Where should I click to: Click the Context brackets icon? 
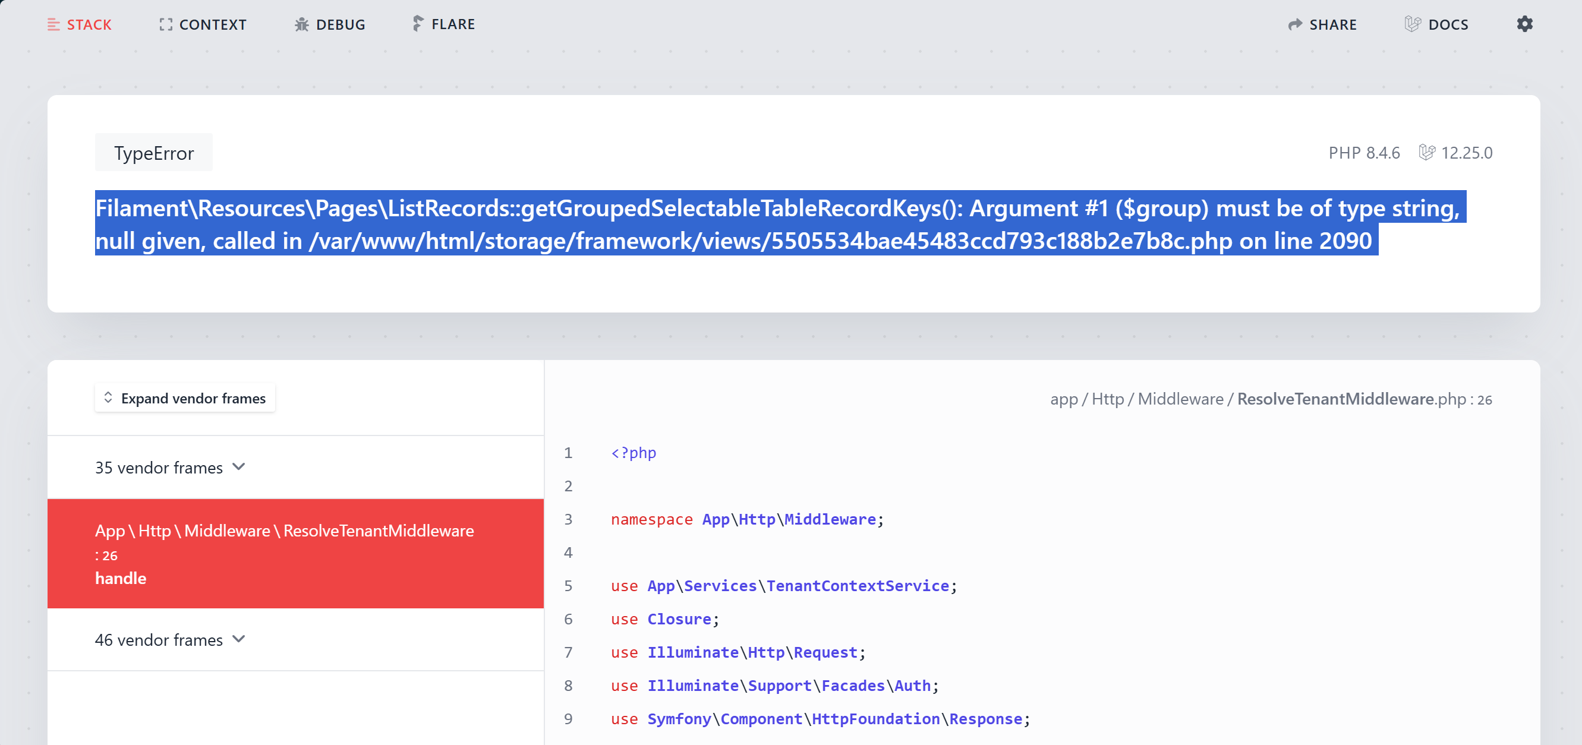pos(165,24)
